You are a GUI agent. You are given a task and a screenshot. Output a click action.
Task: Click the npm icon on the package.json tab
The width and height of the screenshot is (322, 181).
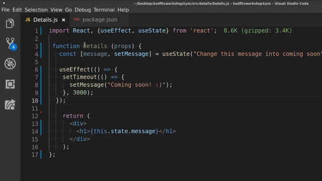tap(76, 20)
